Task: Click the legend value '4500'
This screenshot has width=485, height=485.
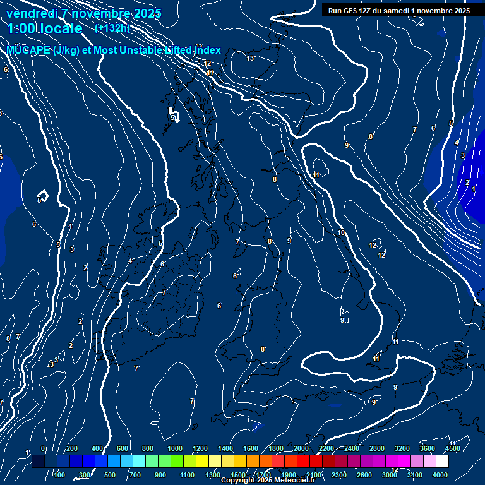Action: [453, 448]
